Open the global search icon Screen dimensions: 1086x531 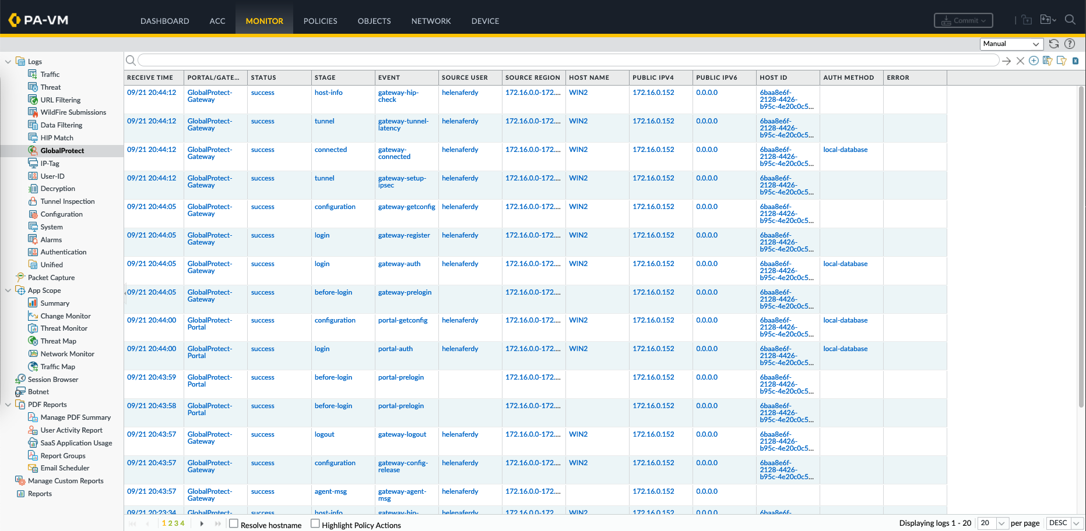1070,20
